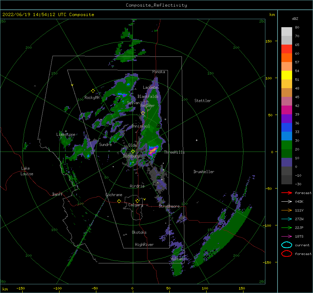Click the Didsbury label
313x293 pixels.
pyautogui.click(x=131, y=156)
